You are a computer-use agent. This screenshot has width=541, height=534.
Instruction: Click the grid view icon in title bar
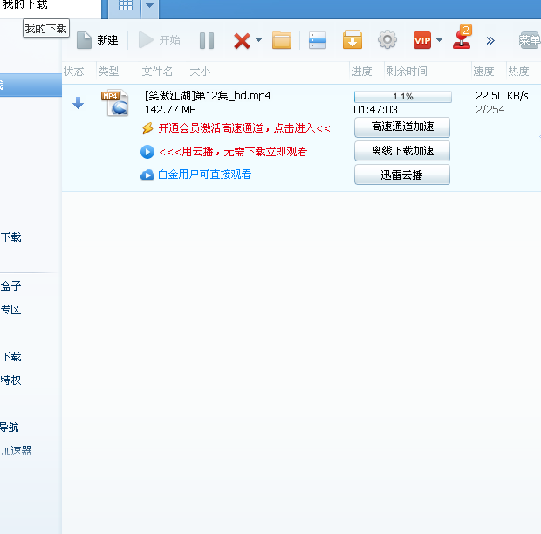(x=126, y=5)
